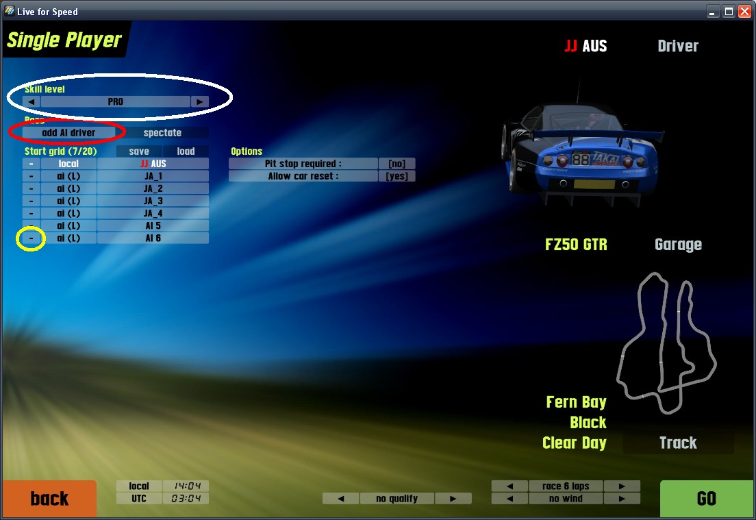Close the Live for Speed window
756x520 pixels.
click(x=745, y=12)
